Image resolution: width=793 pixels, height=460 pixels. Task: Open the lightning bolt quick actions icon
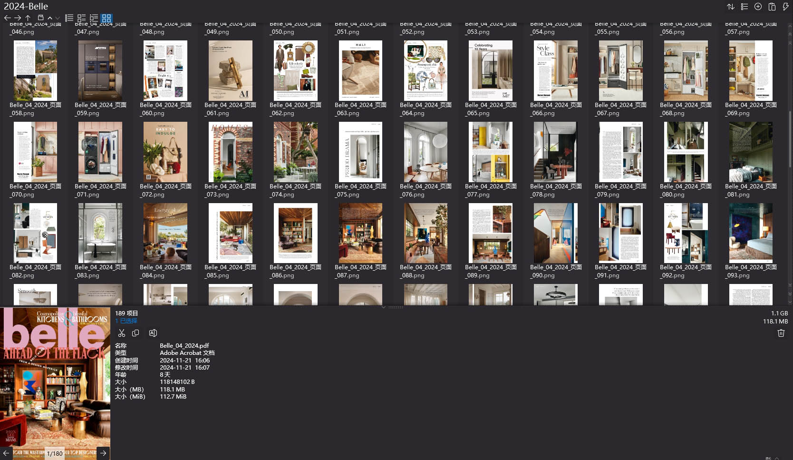coord(785,7)
